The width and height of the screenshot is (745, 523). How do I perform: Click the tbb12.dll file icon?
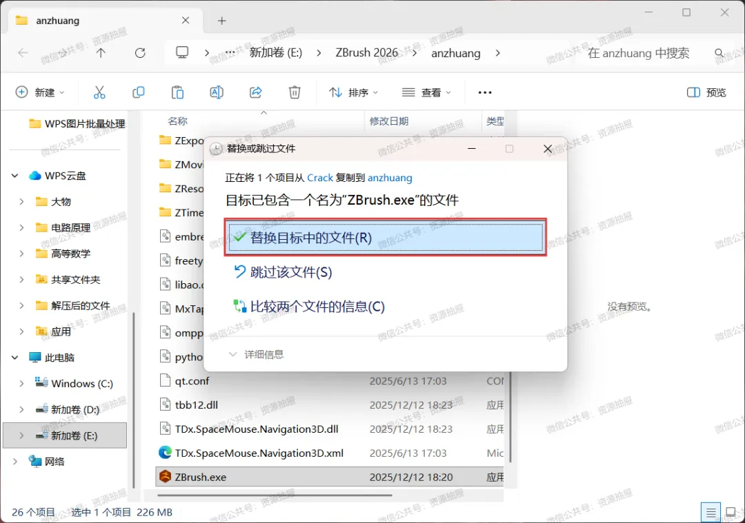(x=165, y=404)
